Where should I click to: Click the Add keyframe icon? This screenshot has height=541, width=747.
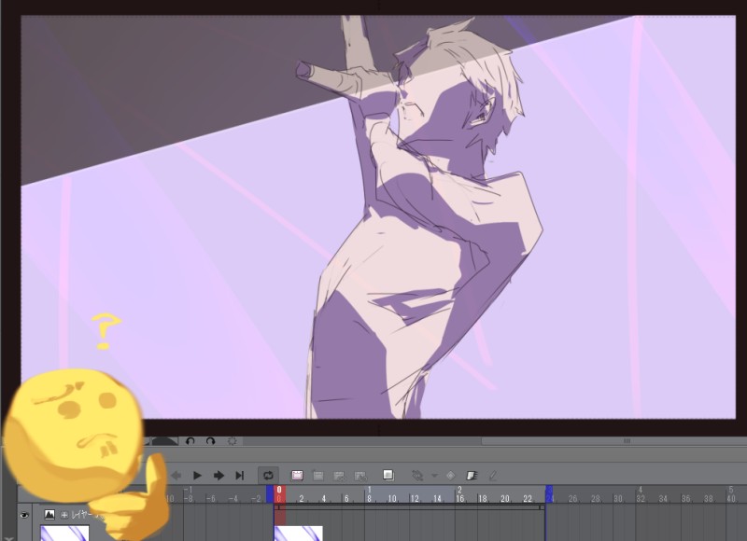(417, 476)
